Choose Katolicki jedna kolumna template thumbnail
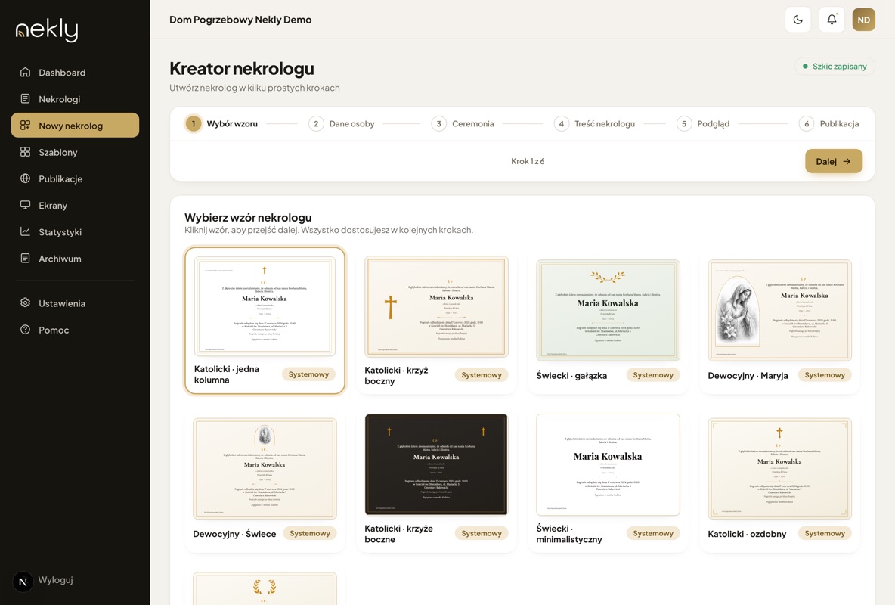 pyautogui.click(x=265, y=306)
